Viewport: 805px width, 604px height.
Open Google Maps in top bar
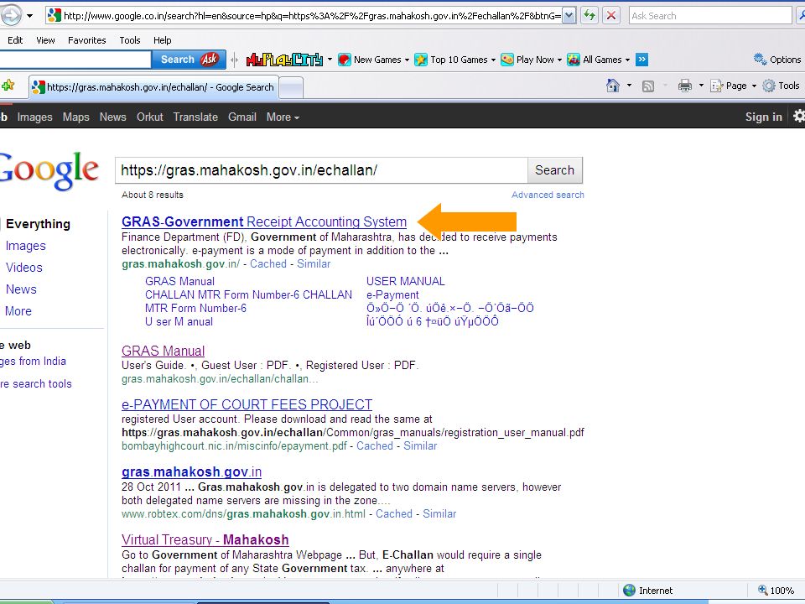pos(76,117)
